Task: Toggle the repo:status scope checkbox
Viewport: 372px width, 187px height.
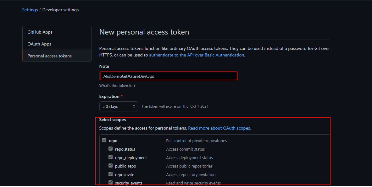Action: 111,149
